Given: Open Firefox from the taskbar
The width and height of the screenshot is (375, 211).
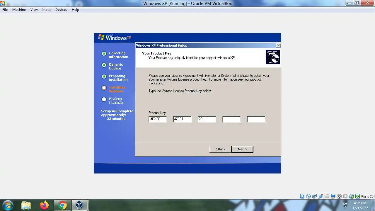Looking at the screenshot, I should (44, 205).
